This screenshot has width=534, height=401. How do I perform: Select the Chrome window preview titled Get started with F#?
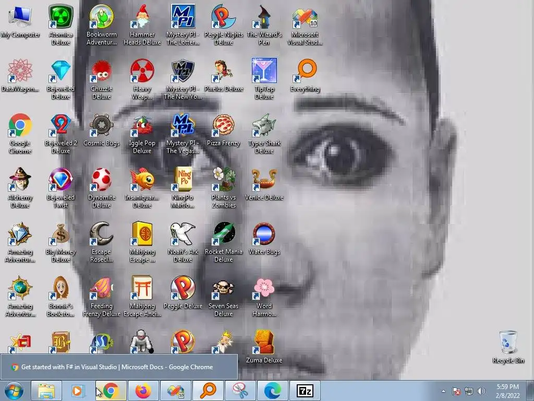tap(119, 367)
